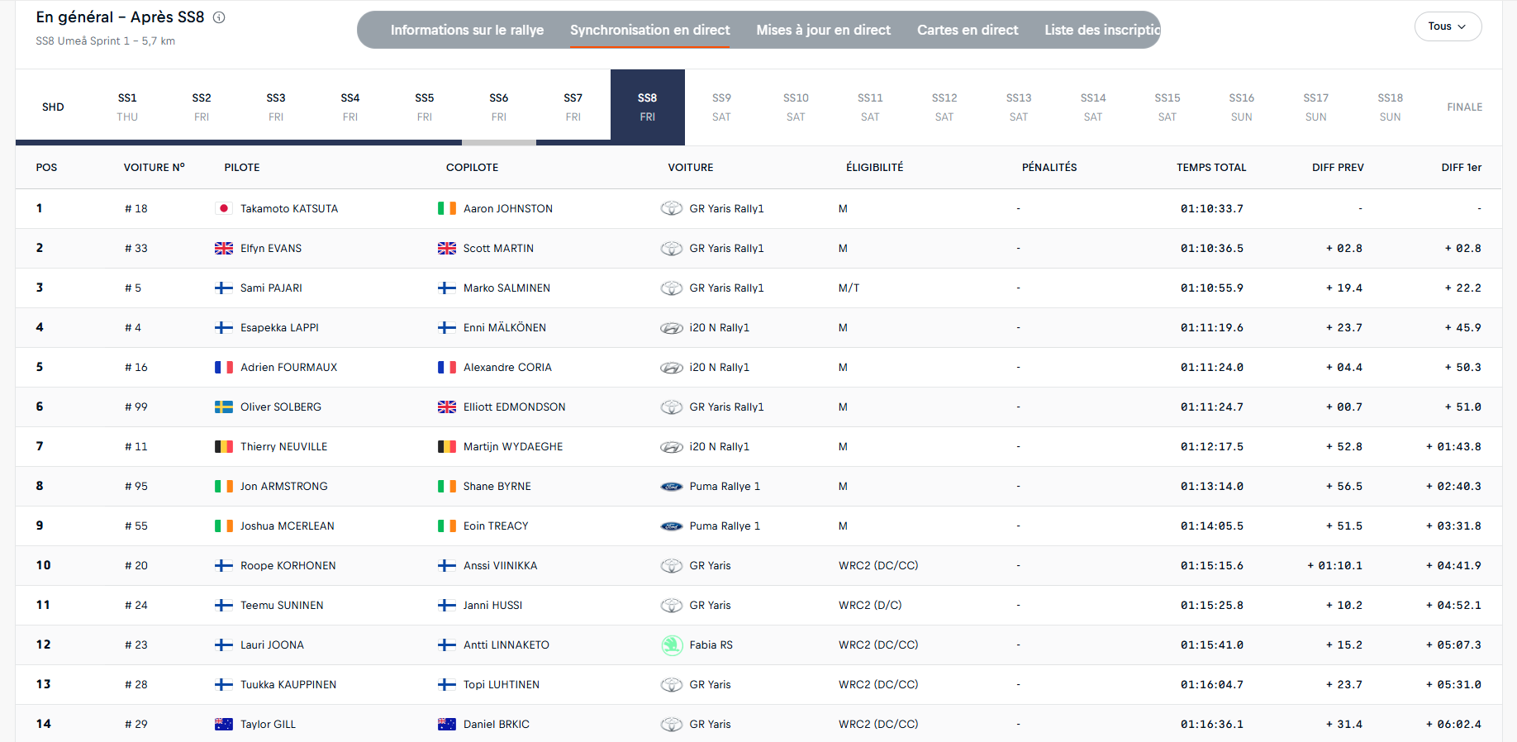The image size is (1517, 742).
Task: Click the PILOTE column header
Action: (x=242, y=167)
